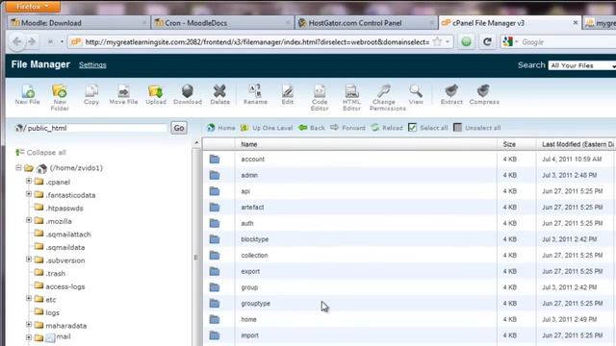Close the cPanel File Manager tab
616x346 pixels.
[576, 23]
